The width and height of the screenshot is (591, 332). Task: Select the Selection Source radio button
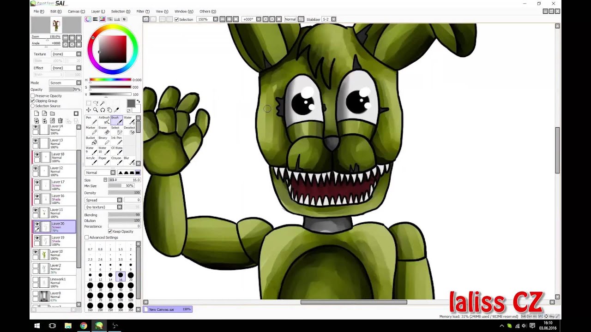[x=33, y=106]
